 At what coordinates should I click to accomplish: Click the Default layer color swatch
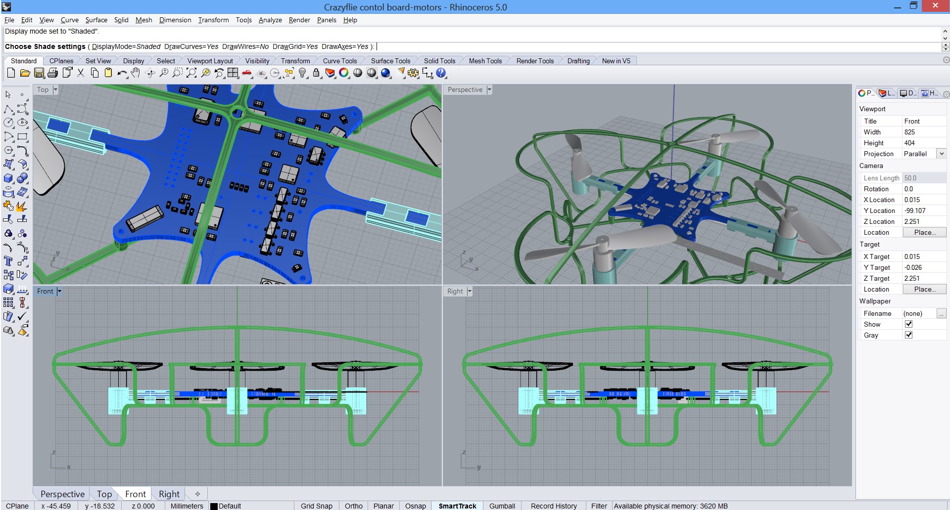pyautogui.click(x=214, y=506)
